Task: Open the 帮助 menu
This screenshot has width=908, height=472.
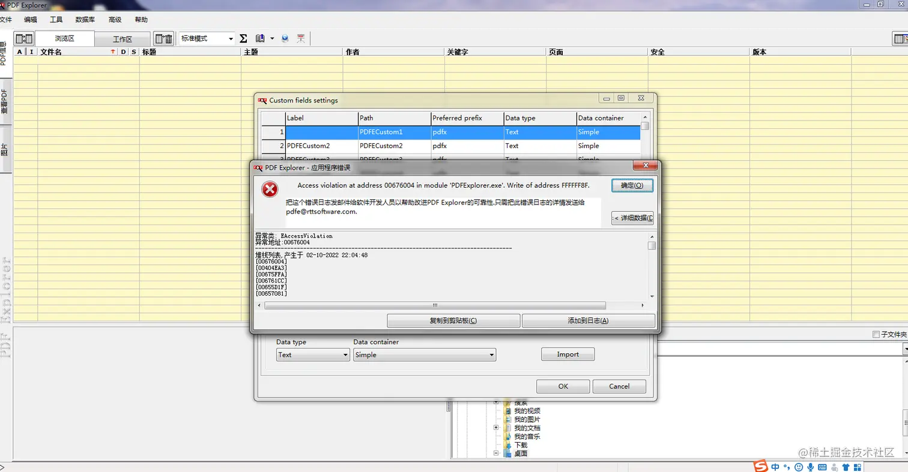Action: 141,20
